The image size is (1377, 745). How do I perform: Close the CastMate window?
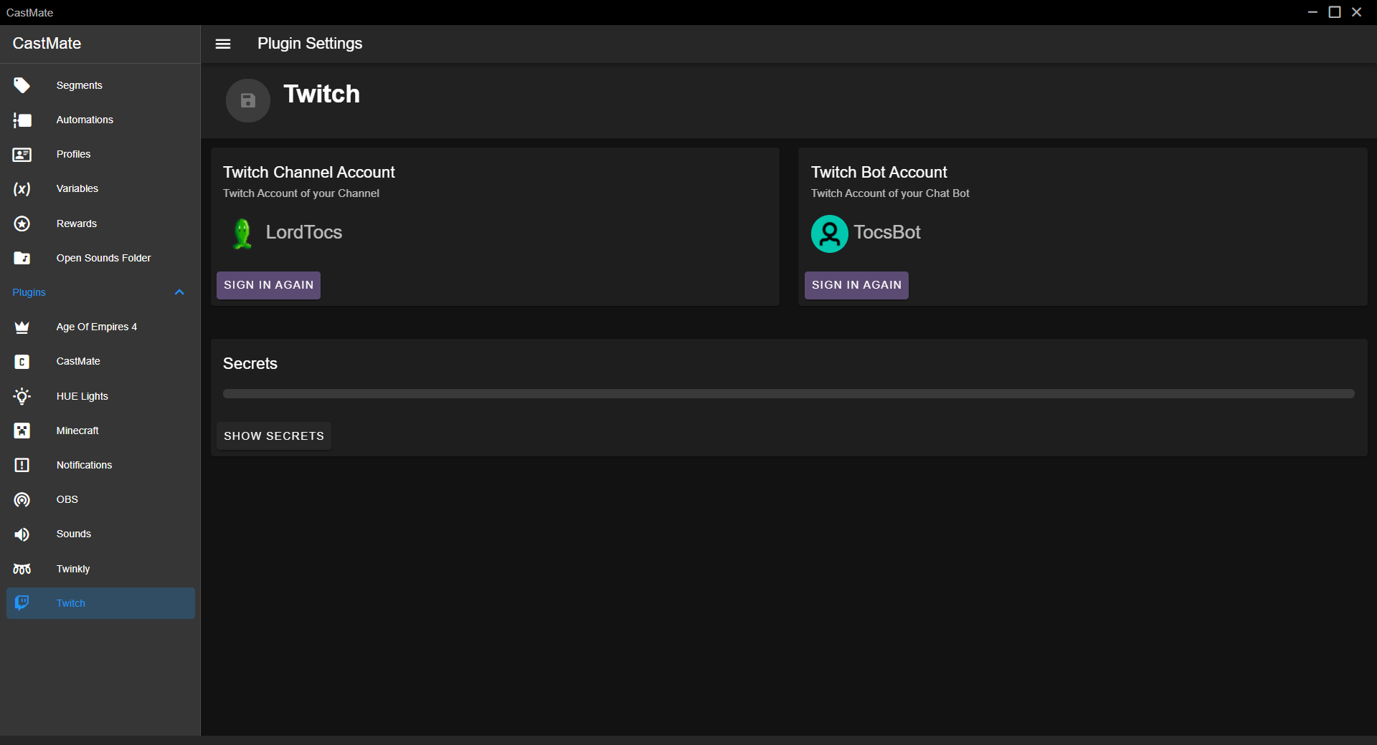point(1357,12)
